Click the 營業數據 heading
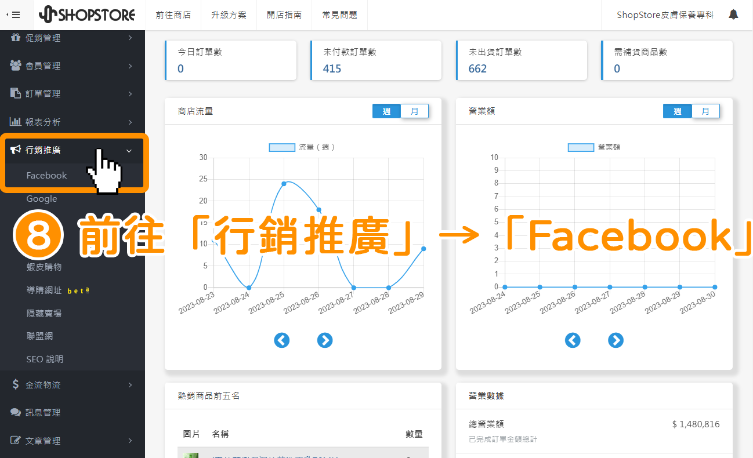This screenshot has height=458, width=753. [x=486, y=396]
